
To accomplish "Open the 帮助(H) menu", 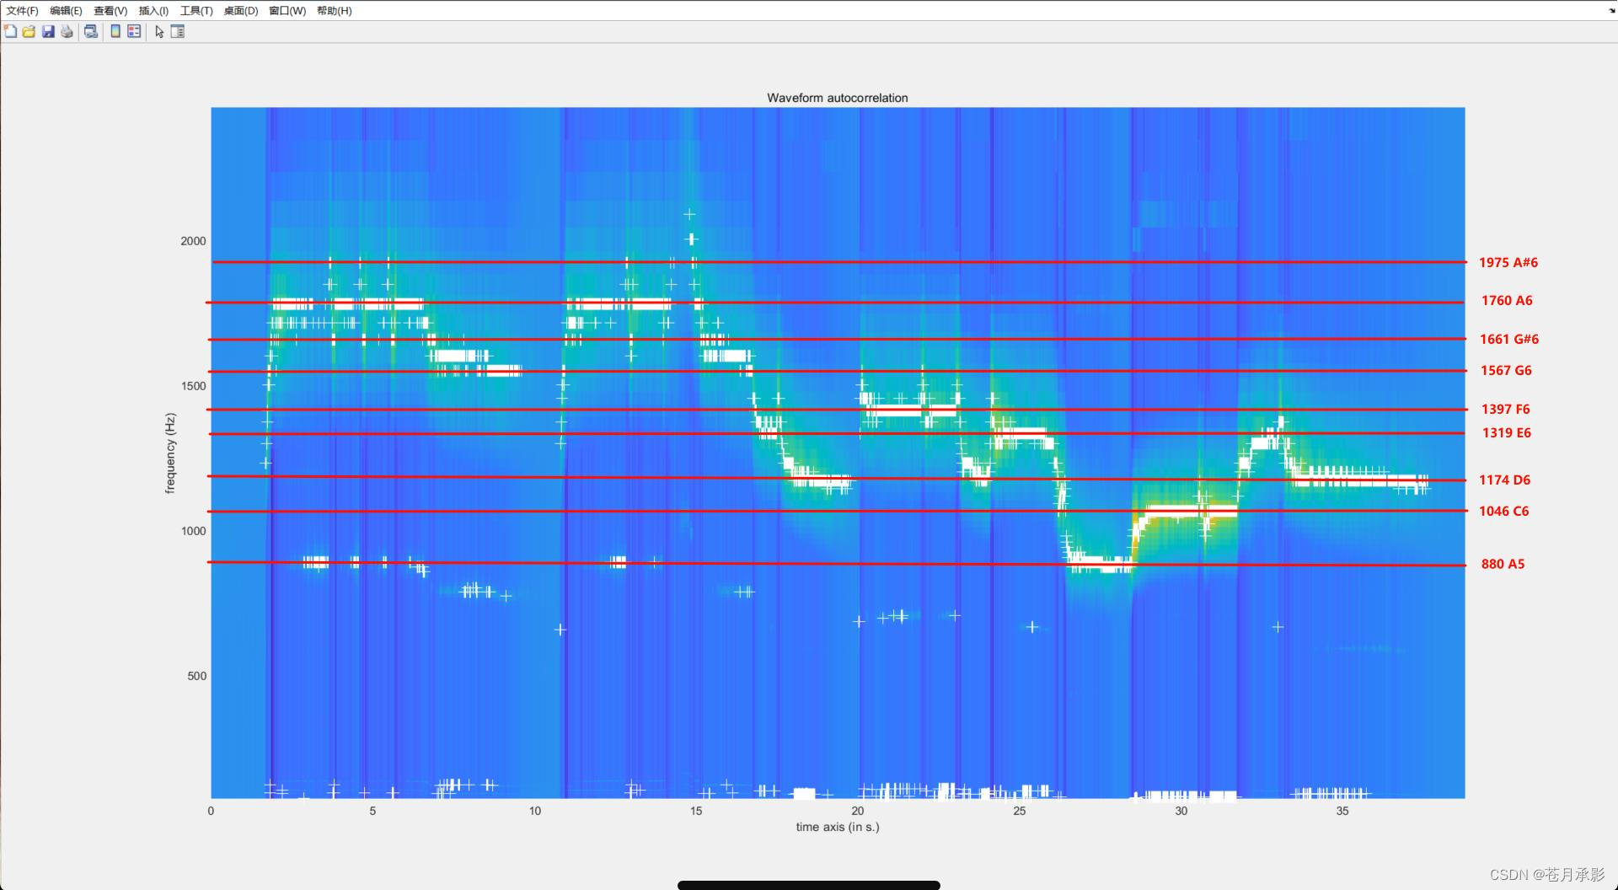I will point(335,11).
